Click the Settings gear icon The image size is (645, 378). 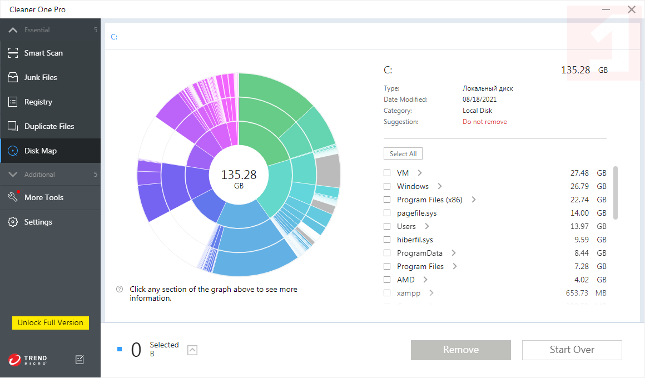13,222
